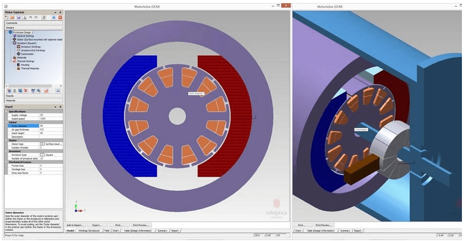Screen dimensions: 467x241
Task: Click the orange bar chart icon above Results
Action: click(x=46, y=91)
